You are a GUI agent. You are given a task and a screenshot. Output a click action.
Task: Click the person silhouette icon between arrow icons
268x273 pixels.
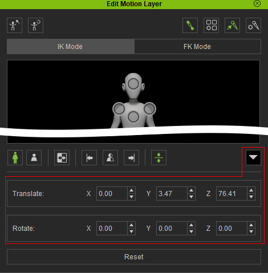[110, 157]
